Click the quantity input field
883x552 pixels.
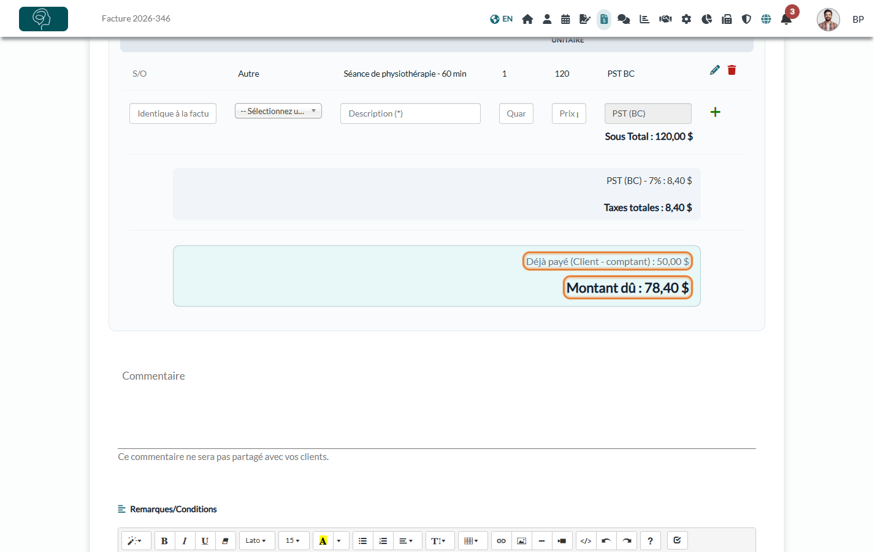516,113
